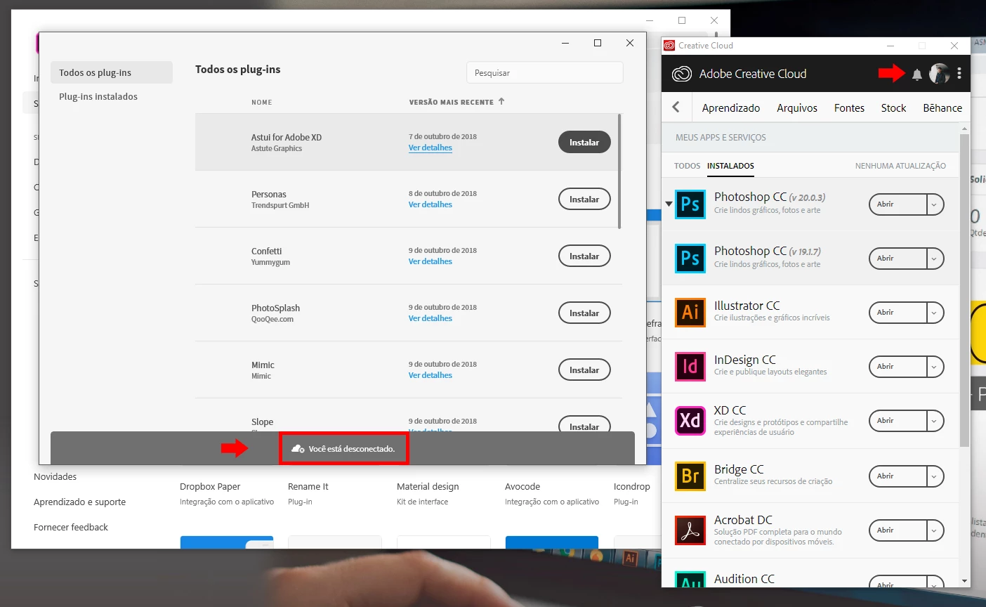Viewport: 986px width, 607px height.
Task: Install the Confetti plugin
Action: pos(584,256)
